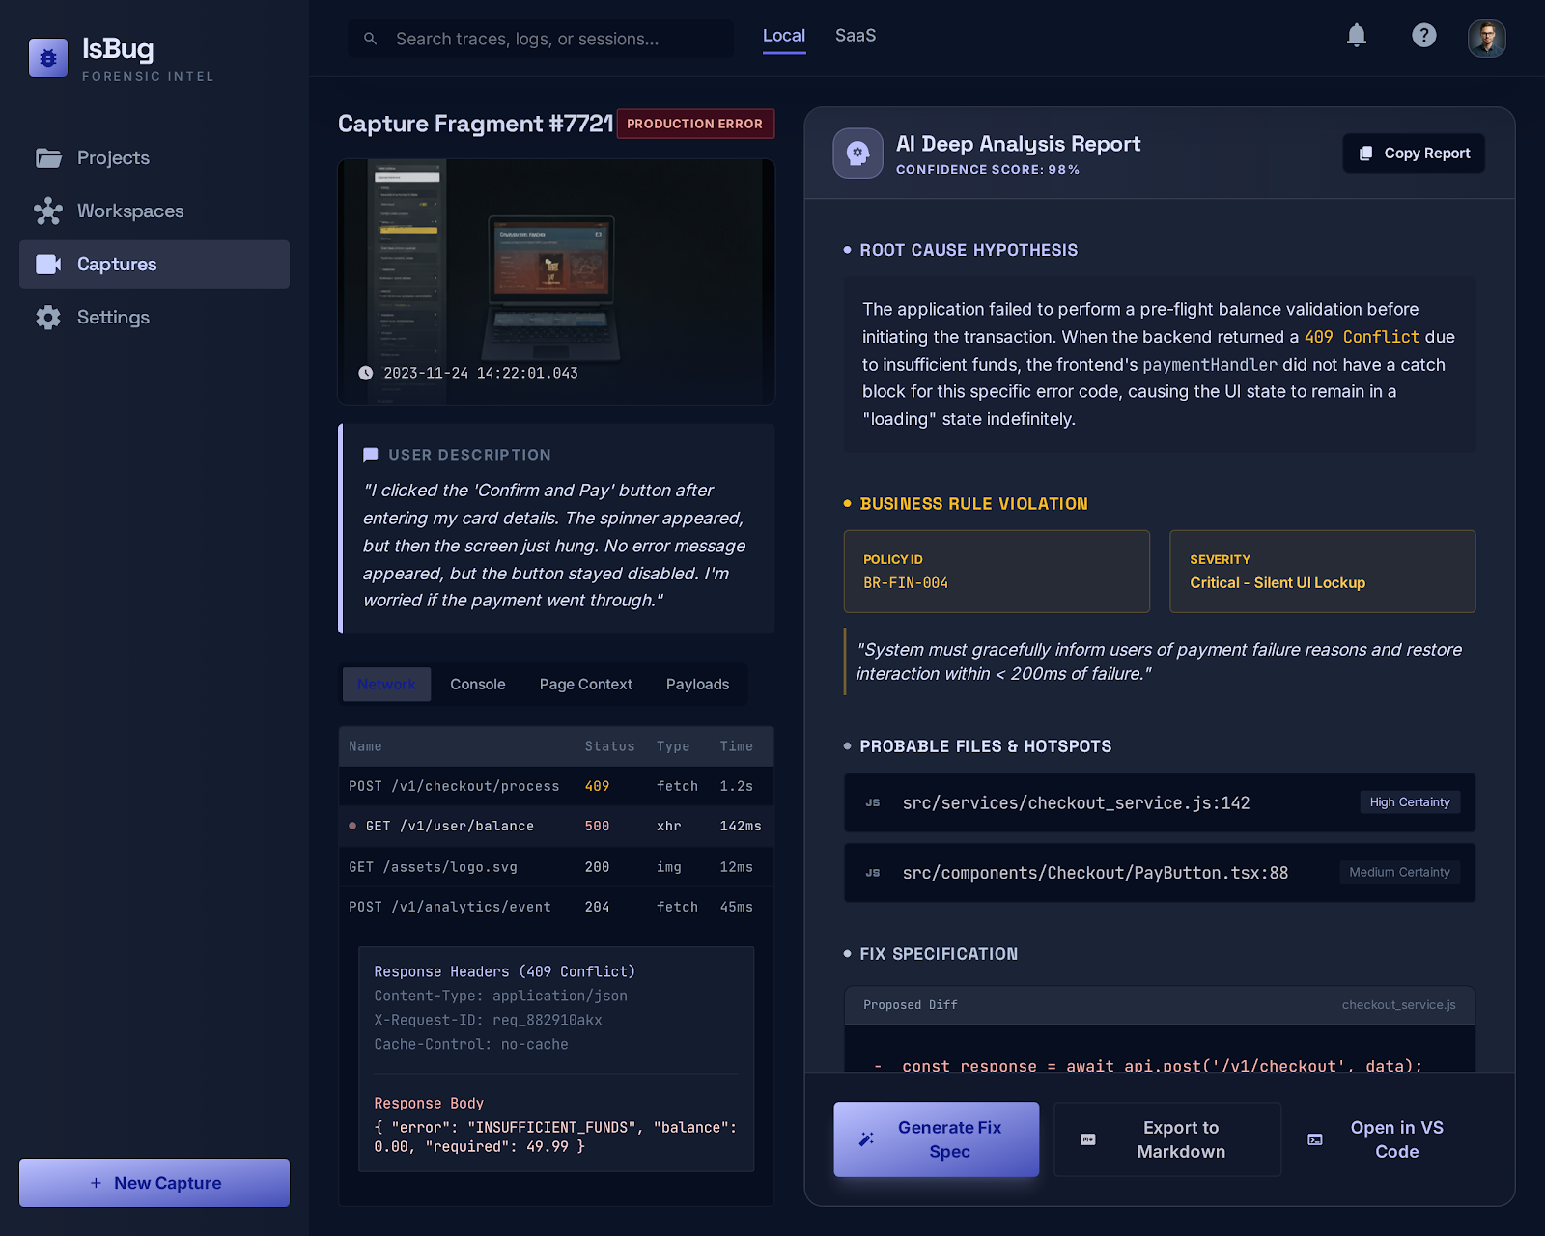This screenshot has width=1545, height=1236.
Task: Open Projects from the sidebar
Action: 113,158
